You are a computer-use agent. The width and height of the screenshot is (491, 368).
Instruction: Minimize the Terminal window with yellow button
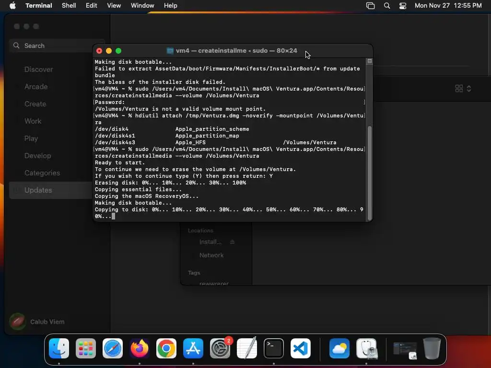point(109,51)
